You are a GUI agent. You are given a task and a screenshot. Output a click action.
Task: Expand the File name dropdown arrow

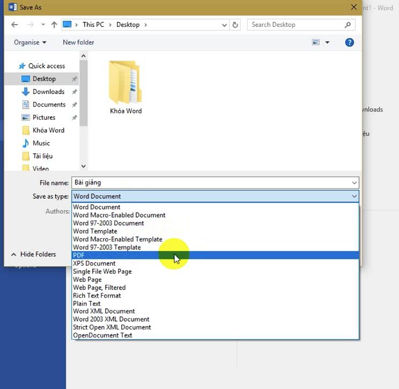[x=354, y=183]
